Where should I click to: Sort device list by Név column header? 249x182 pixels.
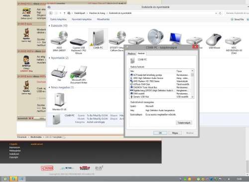(152, 71)
